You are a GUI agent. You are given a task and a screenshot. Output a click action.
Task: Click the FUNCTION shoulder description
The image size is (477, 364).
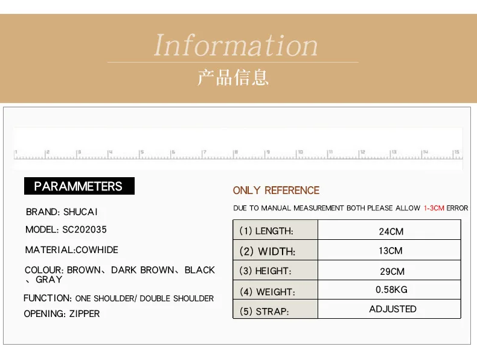(118, 298)
